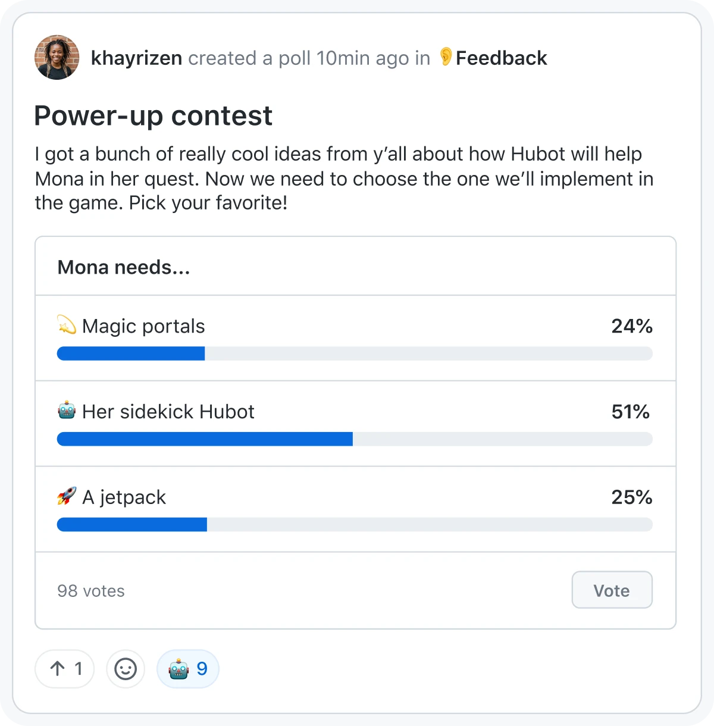Open the 98 votes breakdown
Screen dimensions: 714x726
[90, 590]
